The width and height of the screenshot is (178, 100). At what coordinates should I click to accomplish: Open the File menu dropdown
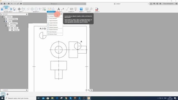click(5, 4)
